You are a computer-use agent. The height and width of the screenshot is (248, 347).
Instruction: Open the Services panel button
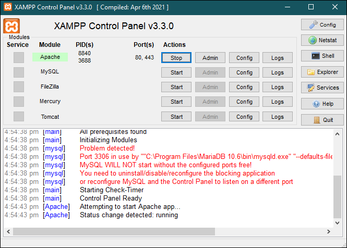321,88
